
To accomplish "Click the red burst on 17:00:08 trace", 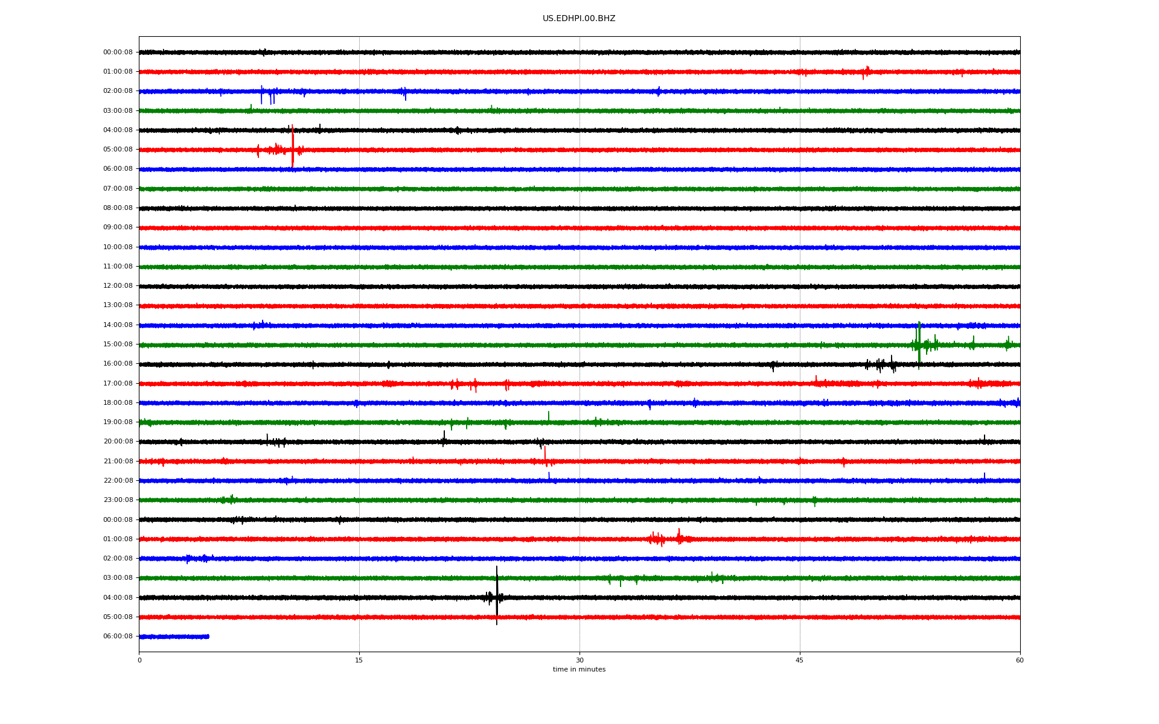I will [464, 384].
